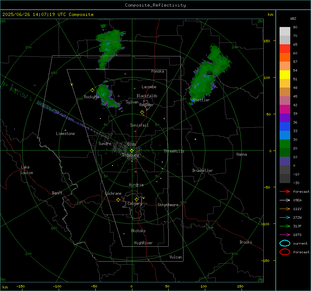Image resolution: width=311 pixels, height=291 pixels.
Task: Click the bright green 30-20 dBZ swatch
Action: [285, 144]
